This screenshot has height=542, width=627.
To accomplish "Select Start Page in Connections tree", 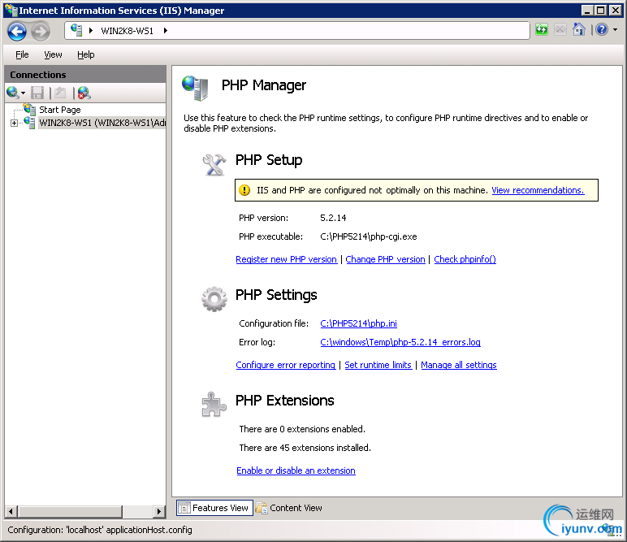I will click(x=59, y=110).
